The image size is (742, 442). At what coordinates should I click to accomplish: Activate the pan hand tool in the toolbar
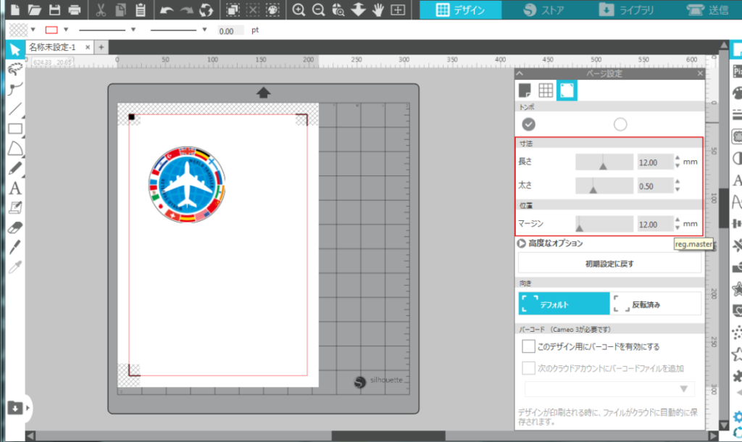(378, 9)
